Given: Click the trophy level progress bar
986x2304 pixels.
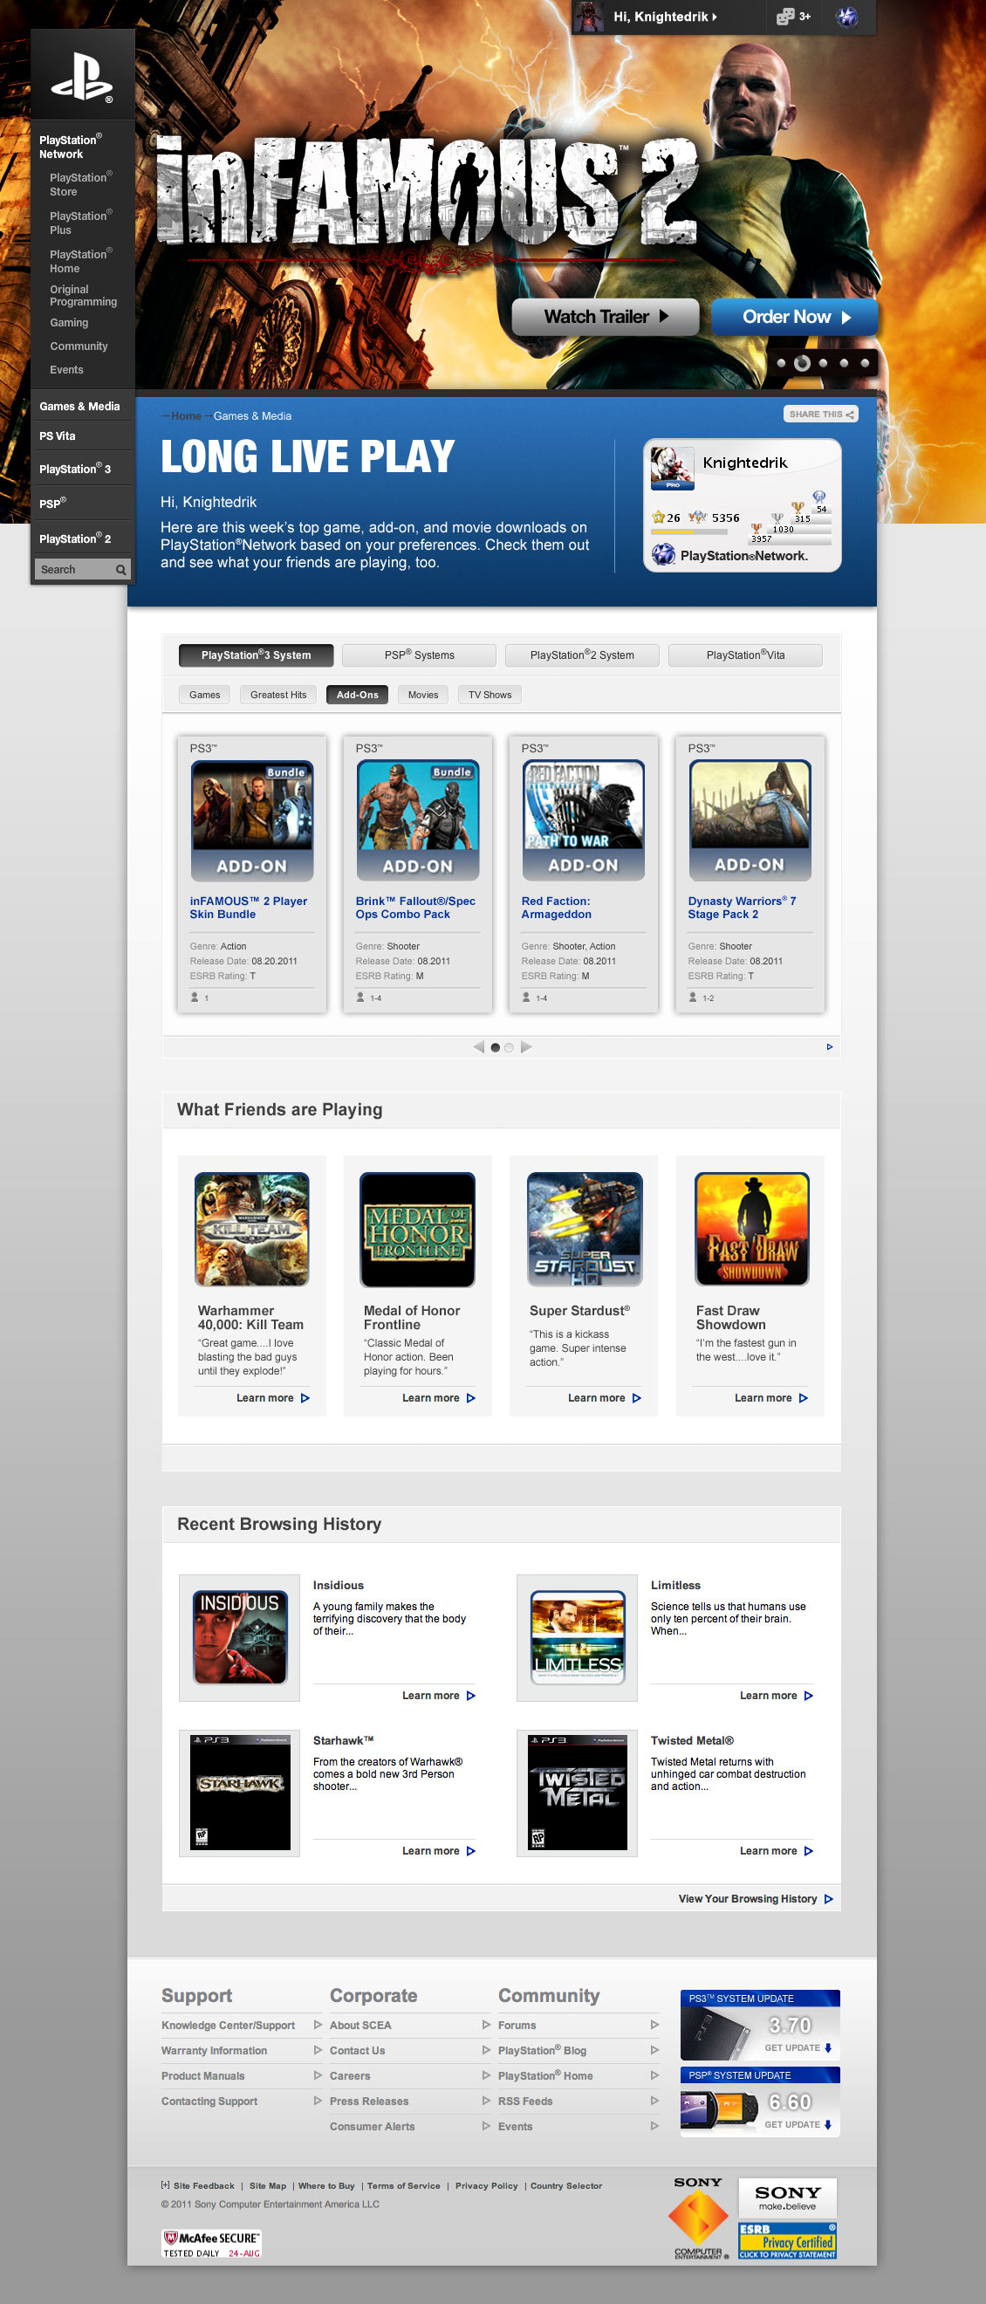Looking at the screenshot, I should click(697, 531).
